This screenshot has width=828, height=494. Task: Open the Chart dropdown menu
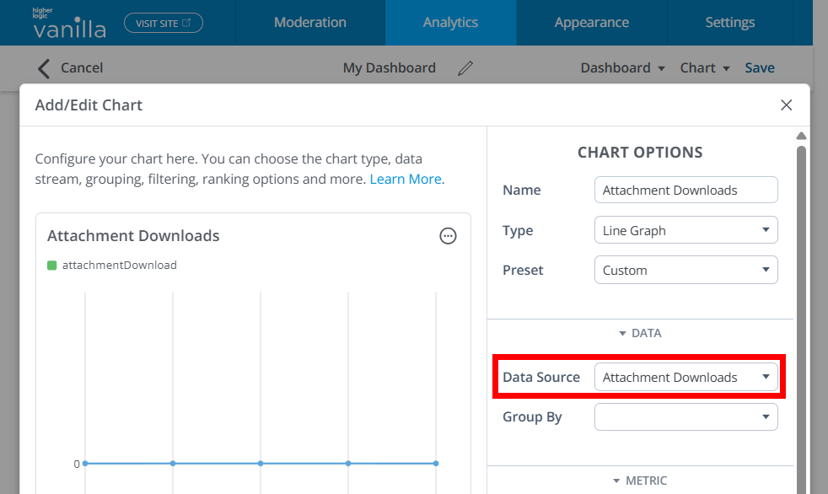[x=705, y=68]
